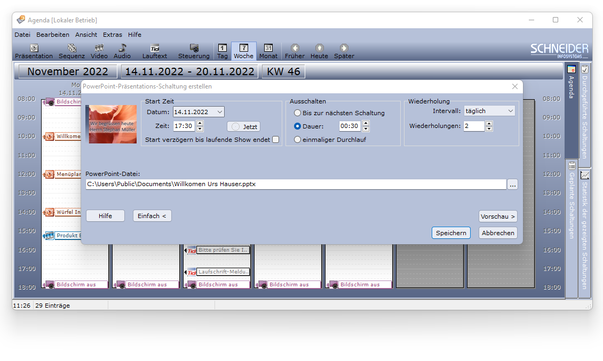
Task: Select the Steuerung toolbar icon
Action: (x=194, y=52)
